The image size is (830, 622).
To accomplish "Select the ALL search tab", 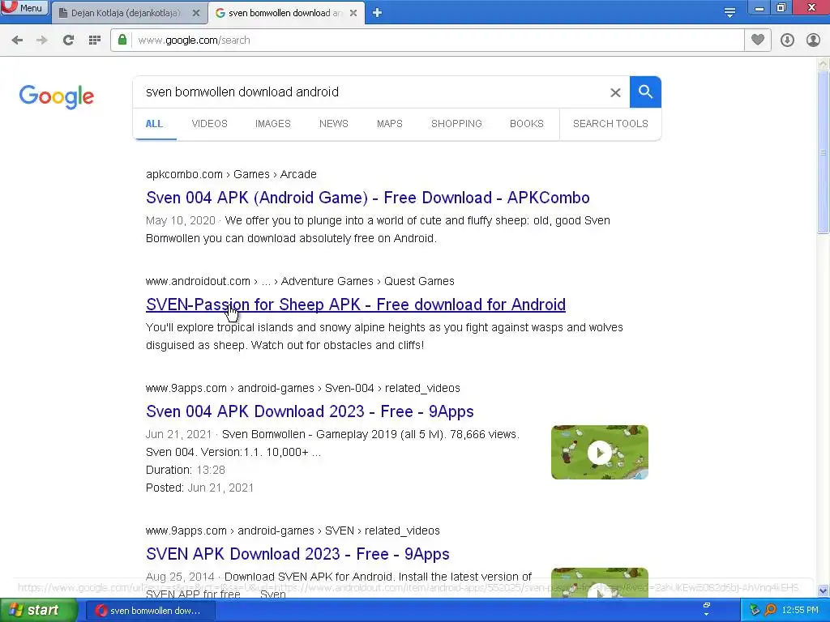I will 154,124.
